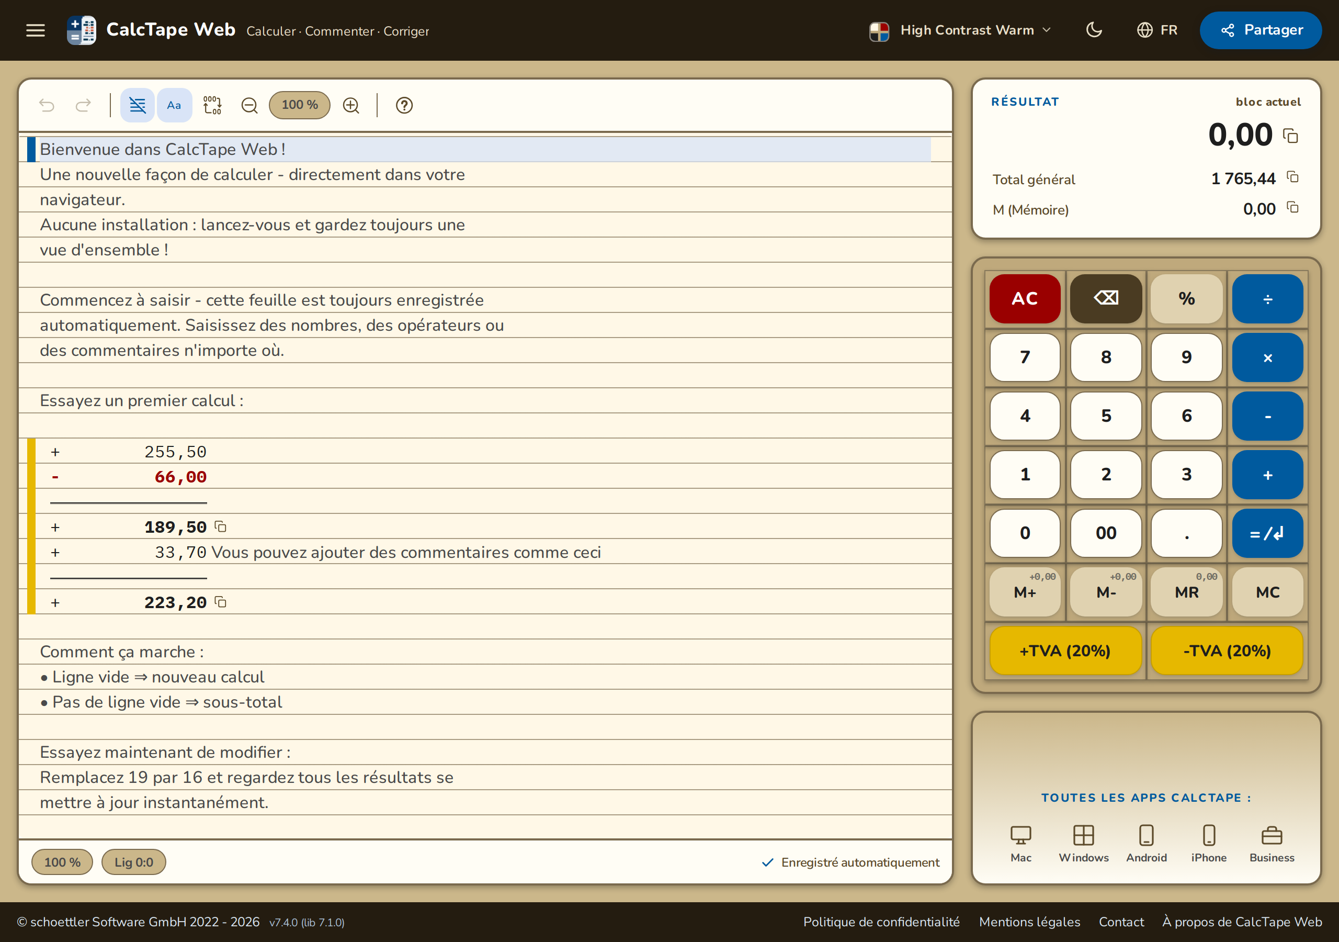Copy the current block result 0,00
The height and width of the screenshot is (942, 1339).
point(1290,136)
